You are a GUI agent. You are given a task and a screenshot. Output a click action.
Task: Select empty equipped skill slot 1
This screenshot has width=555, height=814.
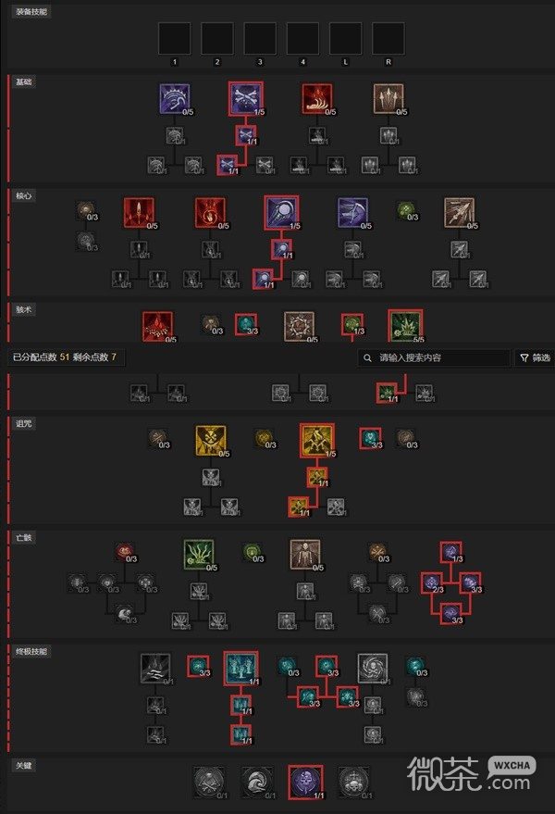[174, 38]
